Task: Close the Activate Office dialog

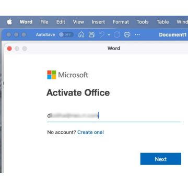Action: point(9,49)
